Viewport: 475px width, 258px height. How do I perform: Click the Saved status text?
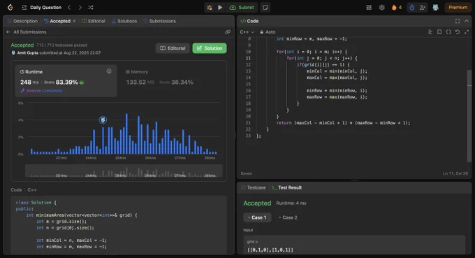pyautogui.click(x=246, y=173)
